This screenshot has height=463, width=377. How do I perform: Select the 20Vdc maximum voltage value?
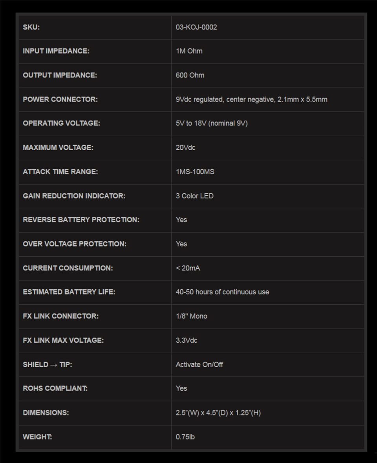click(185, 147)
